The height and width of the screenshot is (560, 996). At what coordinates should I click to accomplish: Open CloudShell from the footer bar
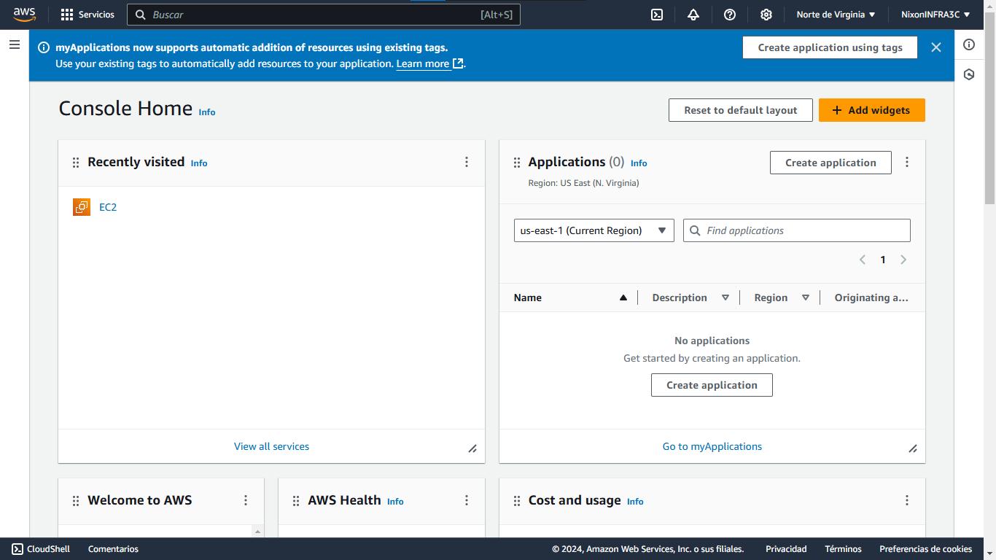pyautogui.click(x=41, y=549)
